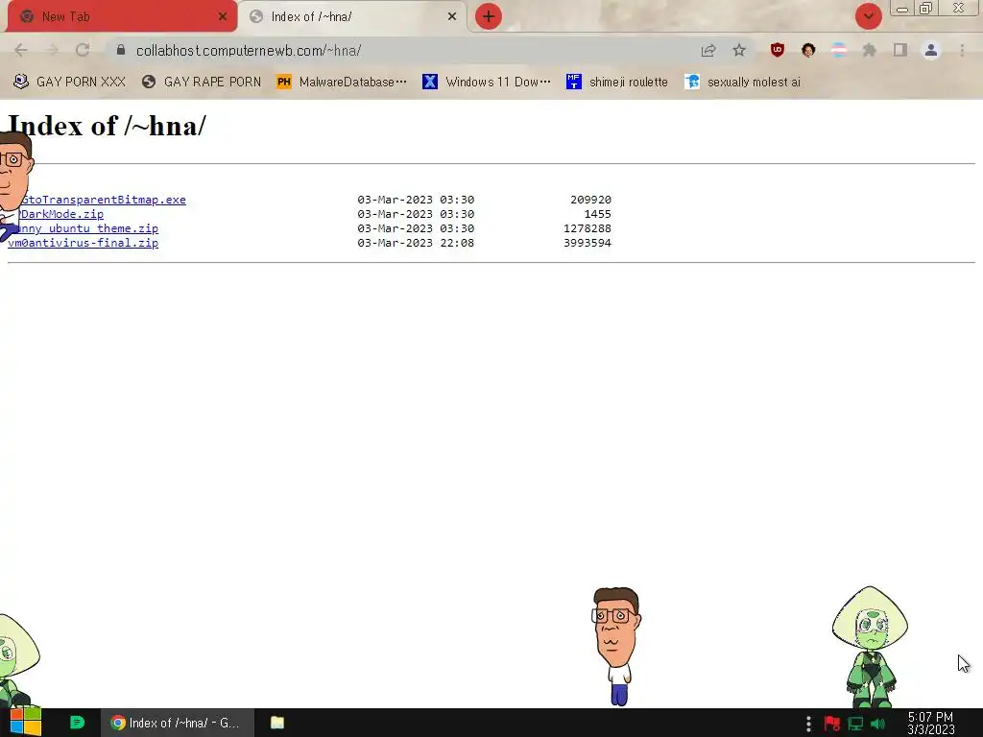Image resolution: width=983 pixels, height=737 pixels.
Task: View site info via the padlock icon
Action: click(121, 50)
